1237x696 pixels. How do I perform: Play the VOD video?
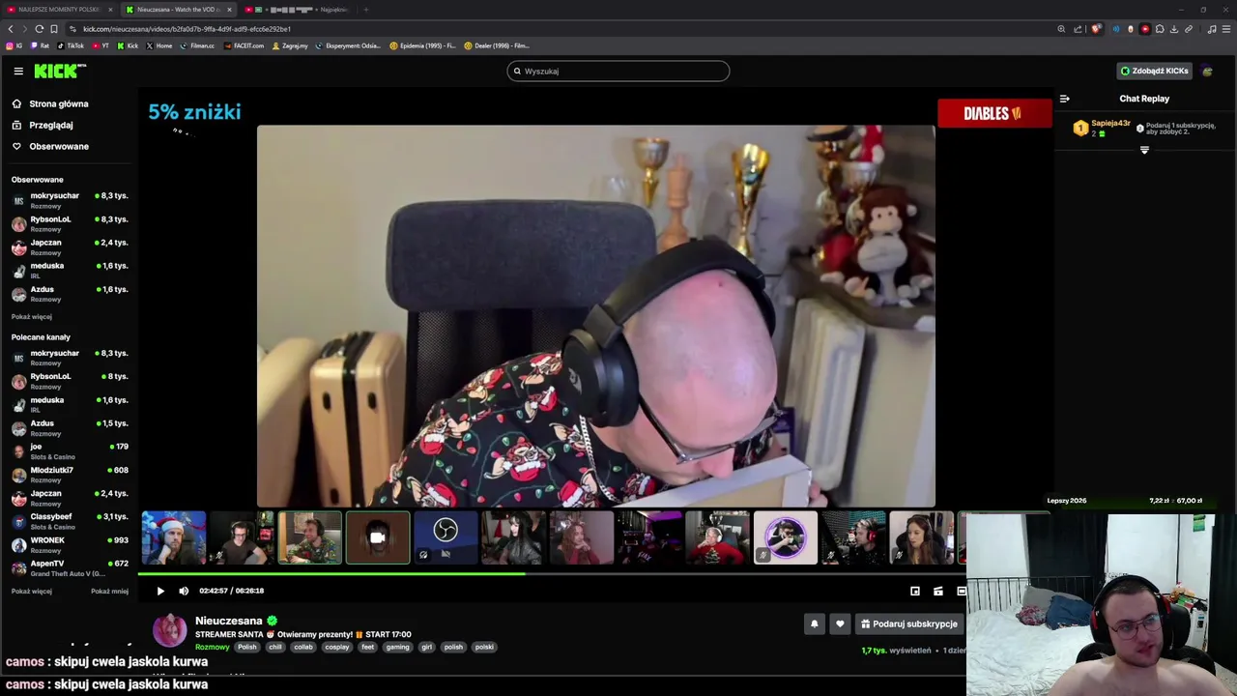tap(160, 591)
